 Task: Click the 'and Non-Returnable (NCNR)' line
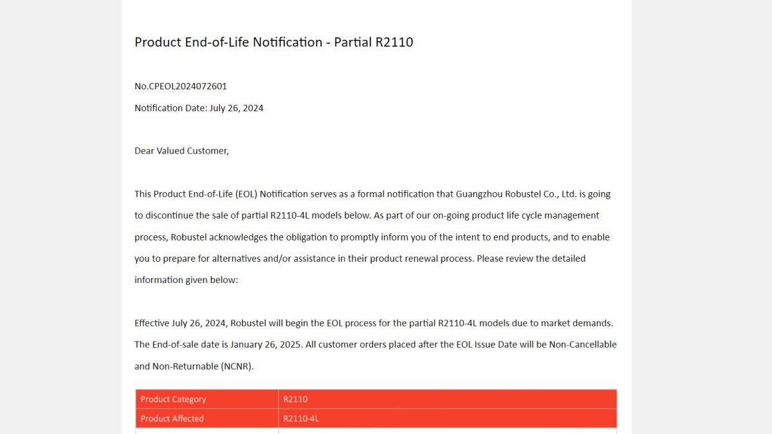point(194,366)
